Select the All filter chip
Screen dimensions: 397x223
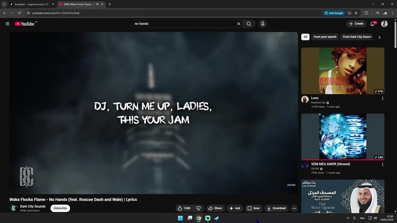click(305, 37)
